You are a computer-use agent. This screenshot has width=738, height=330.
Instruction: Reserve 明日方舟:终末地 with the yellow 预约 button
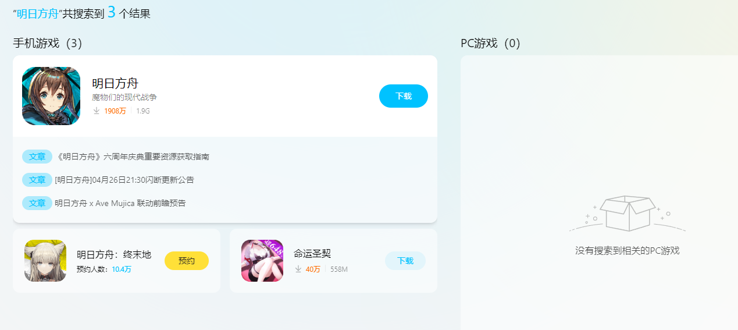pos(187,261)
